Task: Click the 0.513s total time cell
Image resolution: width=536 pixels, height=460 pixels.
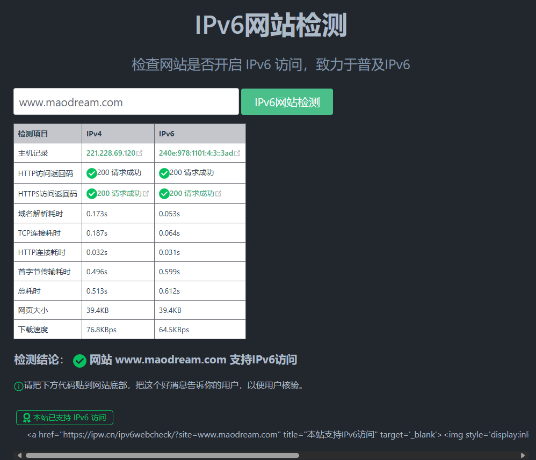Action: pyautogui.click(x=118, y=291)
